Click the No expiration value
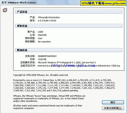127x113 pixels. coord(44,42)
